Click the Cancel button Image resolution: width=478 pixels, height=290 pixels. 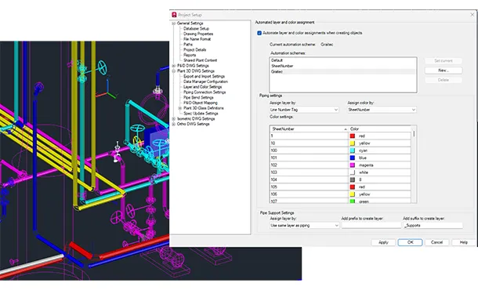pyautogui.click(x=436, y=242)
